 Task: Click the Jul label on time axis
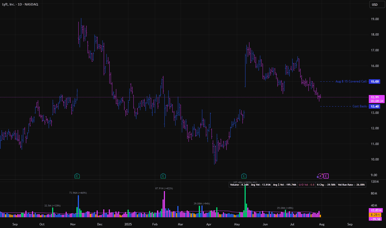click(292, 224)
